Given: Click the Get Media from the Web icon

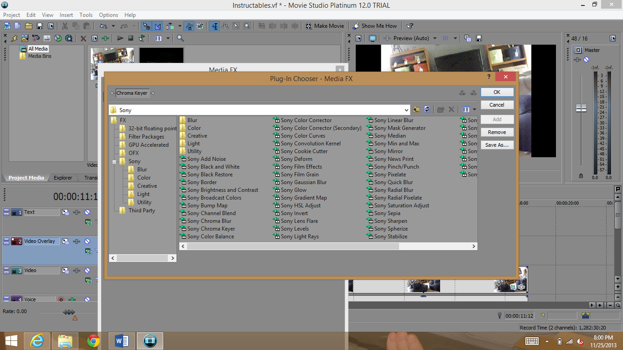Looking at the screenshot, I should click(69, 38).
